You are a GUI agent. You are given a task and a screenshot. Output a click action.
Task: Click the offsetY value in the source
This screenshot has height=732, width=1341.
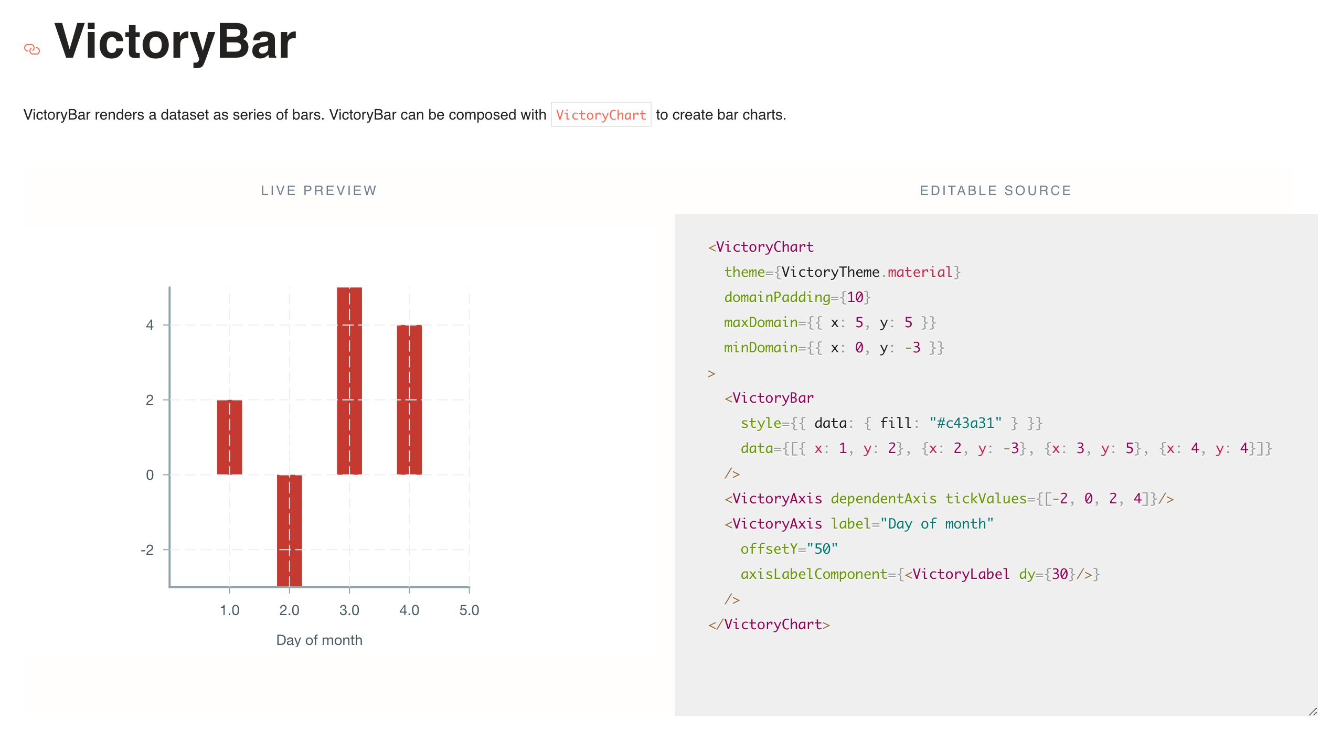[x=824, y=548]
